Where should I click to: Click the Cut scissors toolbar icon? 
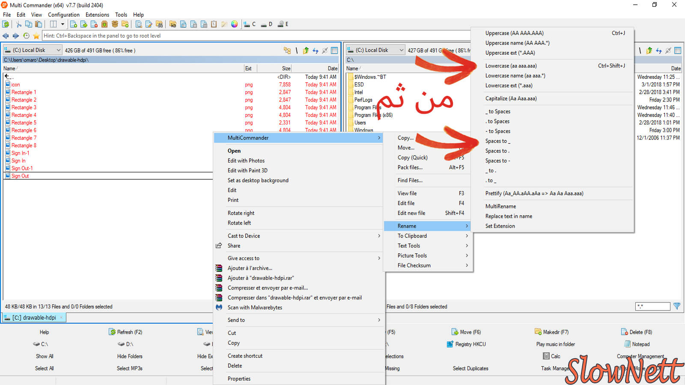pos(19,24)
